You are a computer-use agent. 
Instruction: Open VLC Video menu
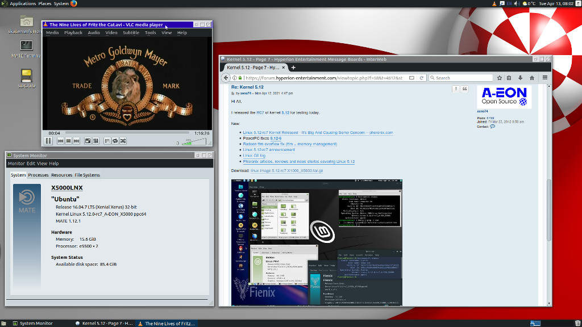click(111, 32)
